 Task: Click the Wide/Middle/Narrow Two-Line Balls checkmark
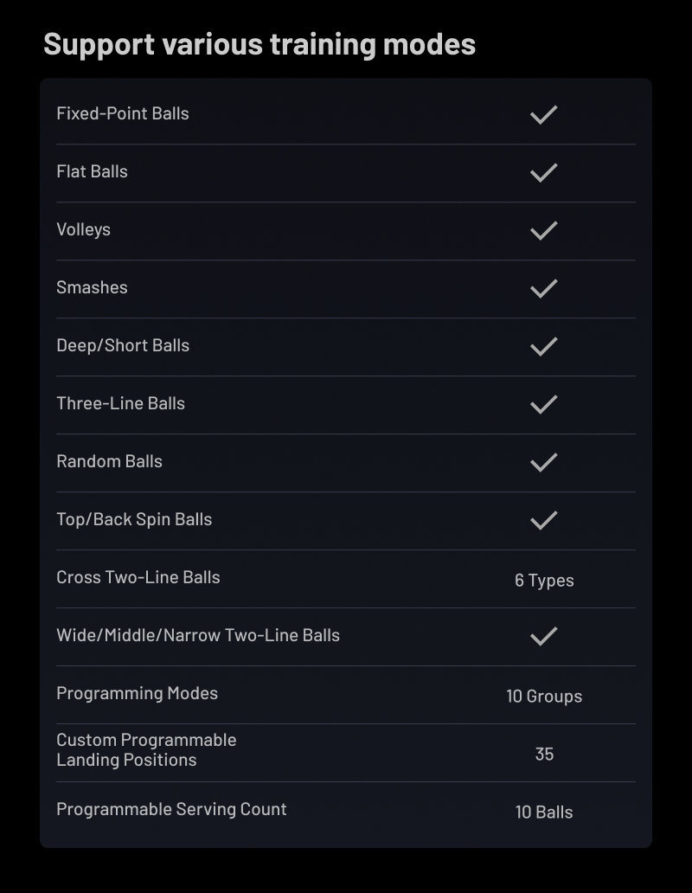(x=543, y=636)
